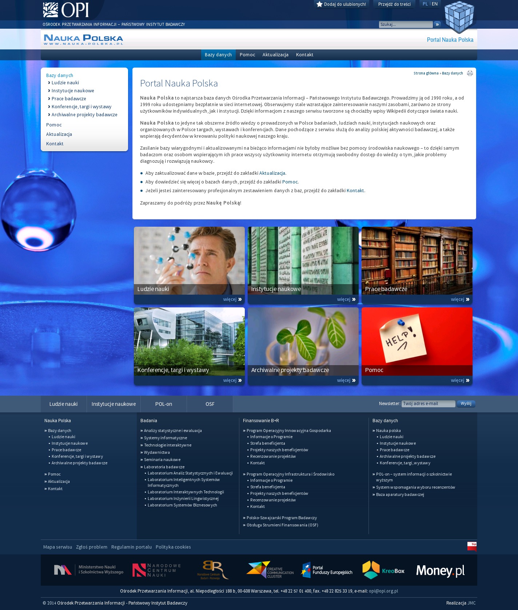This screenshot has height=610, width=518.
Task: Expand więcej under Archiwalne projekty badawcze tile
Action: 346,380
